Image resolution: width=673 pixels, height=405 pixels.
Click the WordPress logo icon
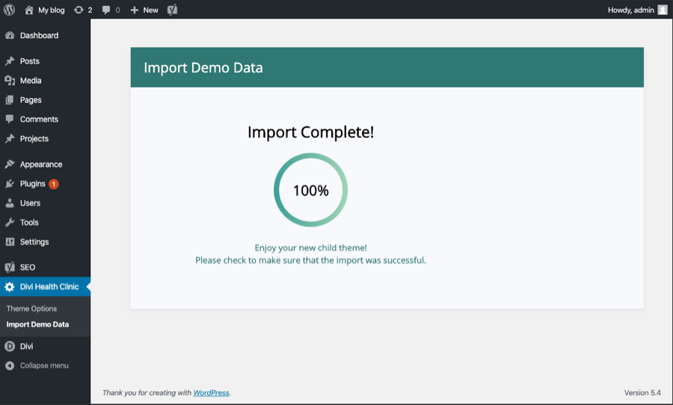pyautogui.click(x=9, y=10)
